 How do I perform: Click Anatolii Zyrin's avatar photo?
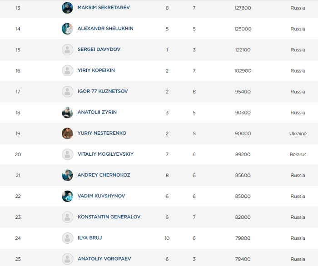[x=67, y=113]
